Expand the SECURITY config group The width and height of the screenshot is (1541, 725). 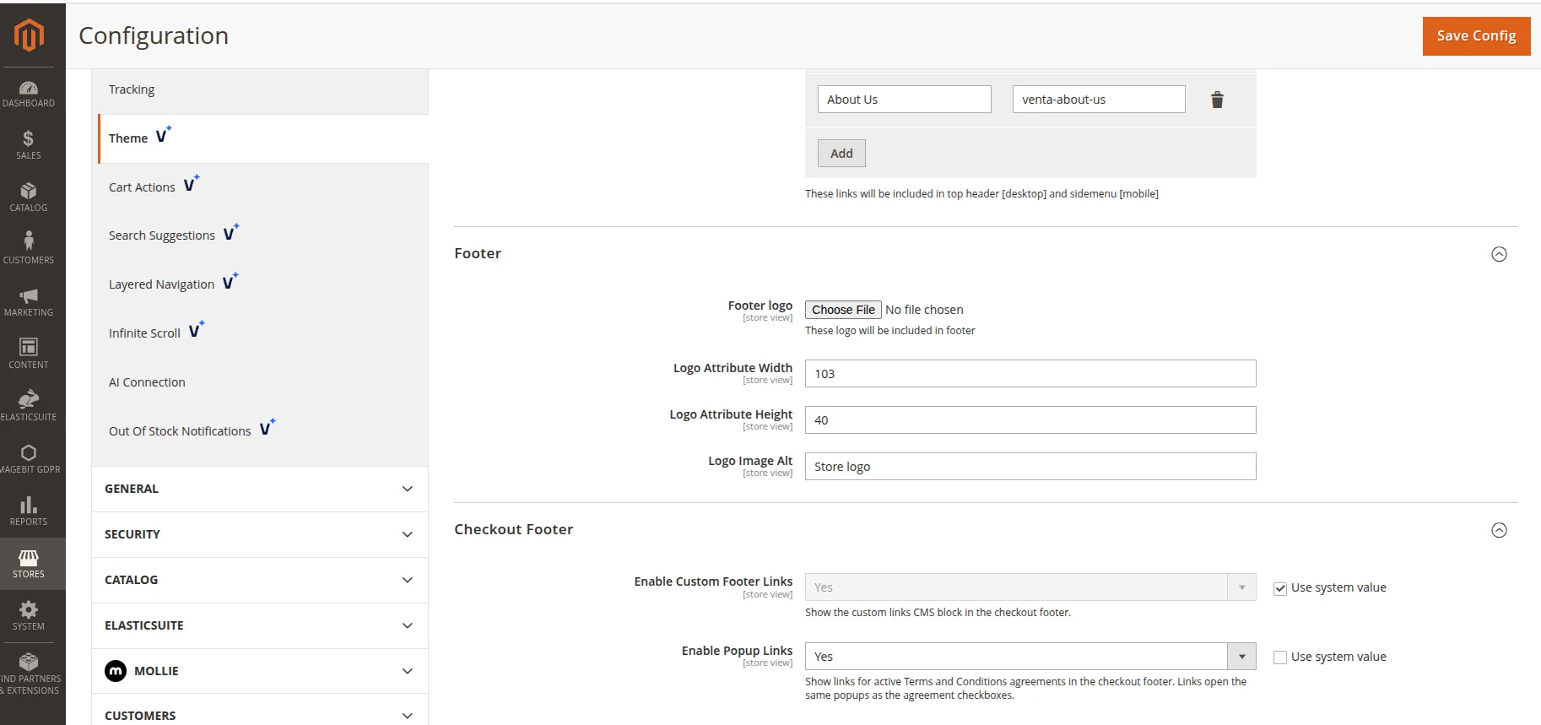pos(260,534)
